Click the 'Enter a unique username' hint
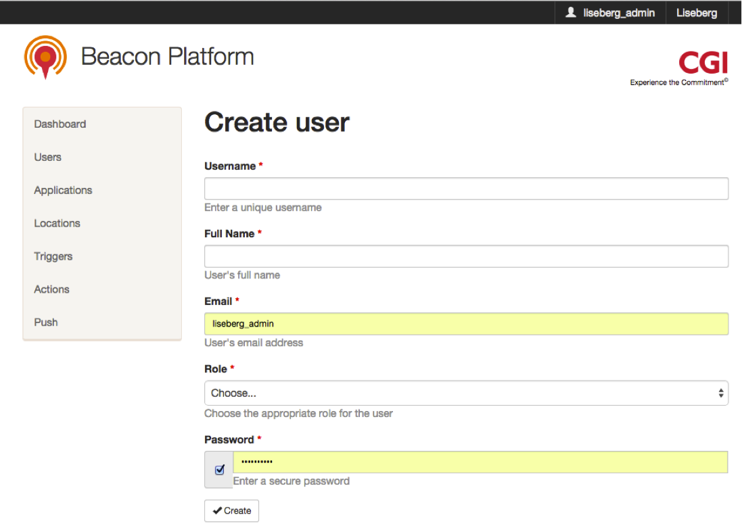742x532 pixels. click(x=263, y=208)
